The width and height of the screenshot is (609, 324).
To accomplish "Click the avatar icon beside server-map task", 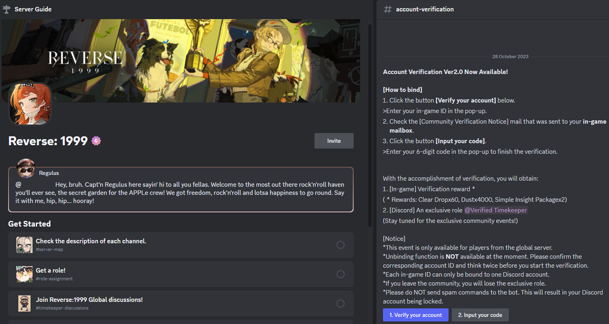I will pos(24,245).
